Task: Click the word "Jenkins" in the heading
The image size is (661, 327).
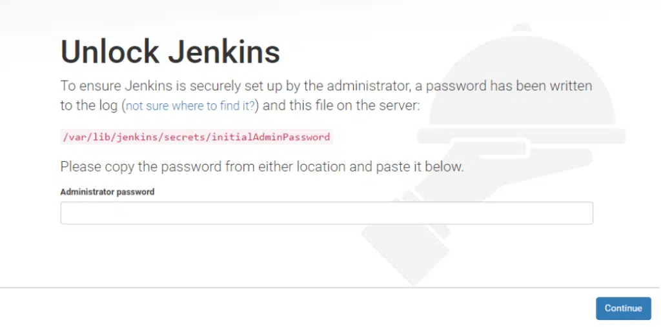Action: (x=224, y=52)
